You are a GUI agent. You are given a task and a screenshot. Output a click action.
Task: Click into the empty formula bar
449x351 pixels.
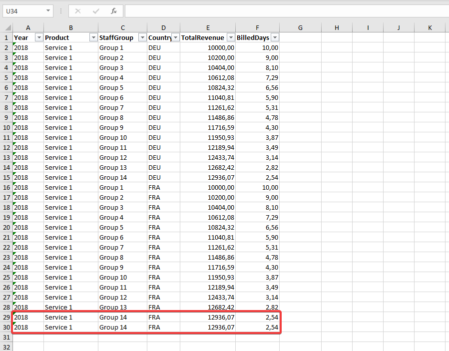point(285,11)
